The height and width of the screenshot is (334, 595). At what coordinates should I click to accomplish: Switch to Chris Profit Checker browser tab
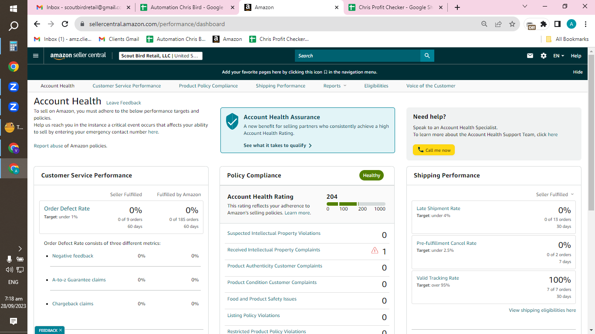(396, 7)
